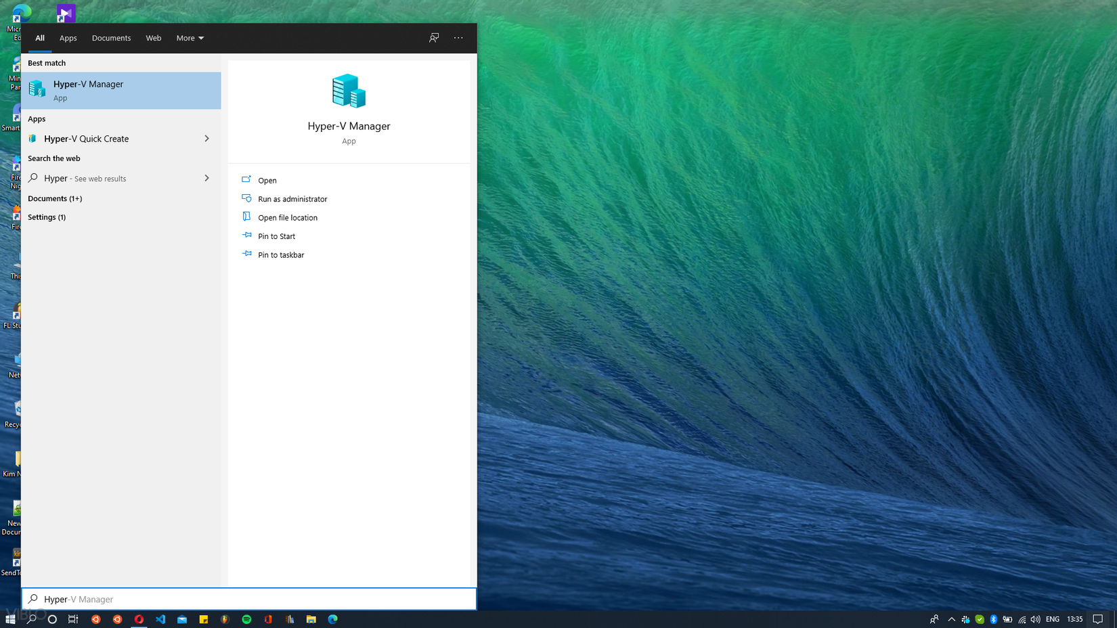The image size is (1117, 628).
Task: Open the Hyper-V Manager best match result
Action: [x=121, y=90]
